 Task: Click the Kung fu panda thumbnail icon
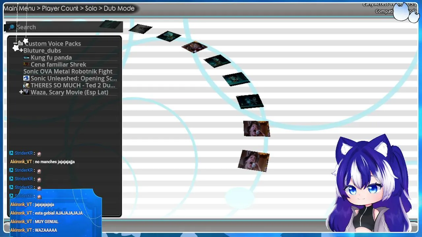tap(26, 58)
